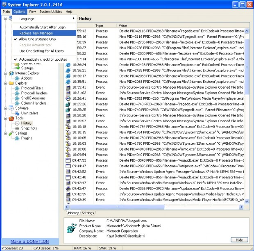Click the vertical scrollbar thumb
Viewport: 254px width, 251px height.
pyautogui.click(x=247, y=66)
